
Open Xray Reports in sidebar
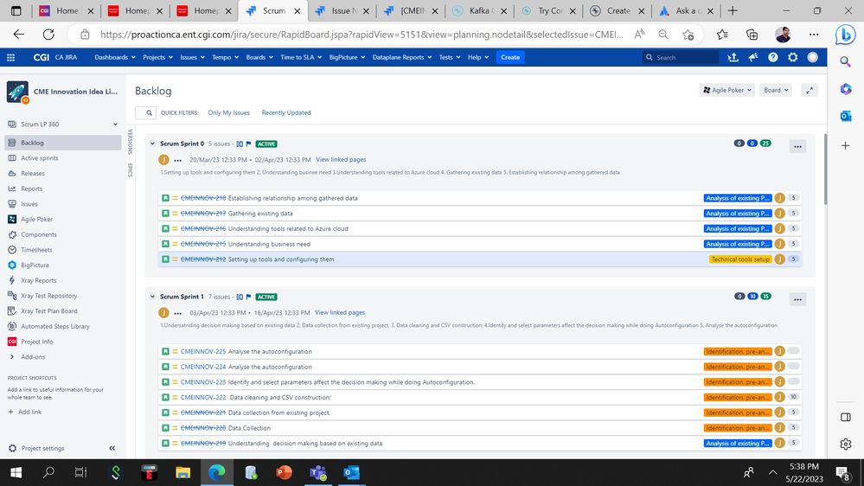point(39,280)
